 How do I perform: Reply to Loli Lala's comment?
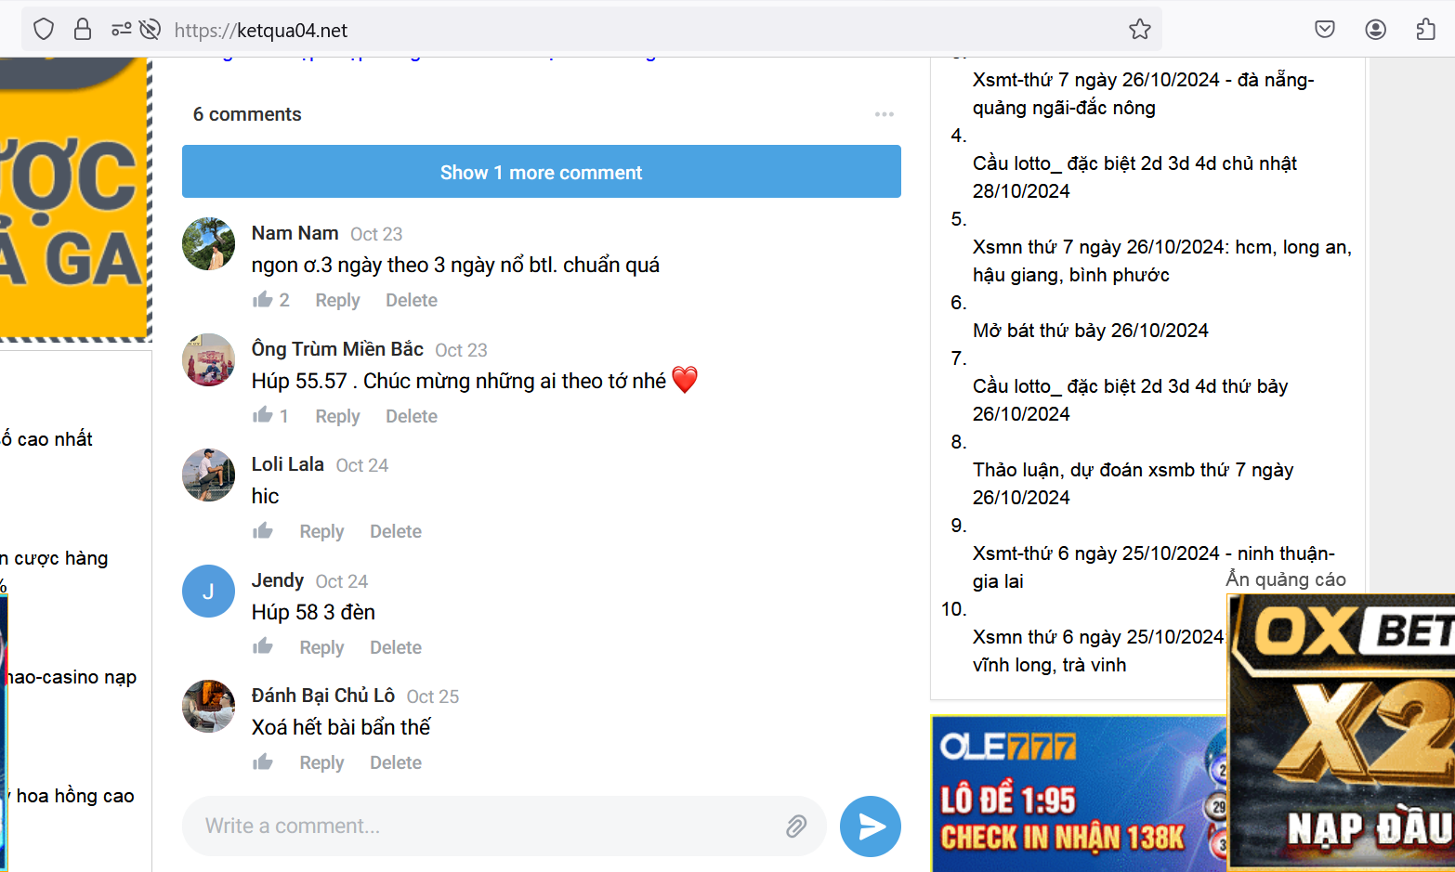click(321, 532)
